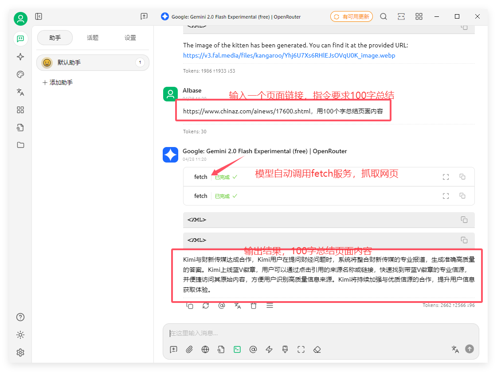Click the eraser clear-context icon
This screenshot has height=372, width=497.
(317, 349)
